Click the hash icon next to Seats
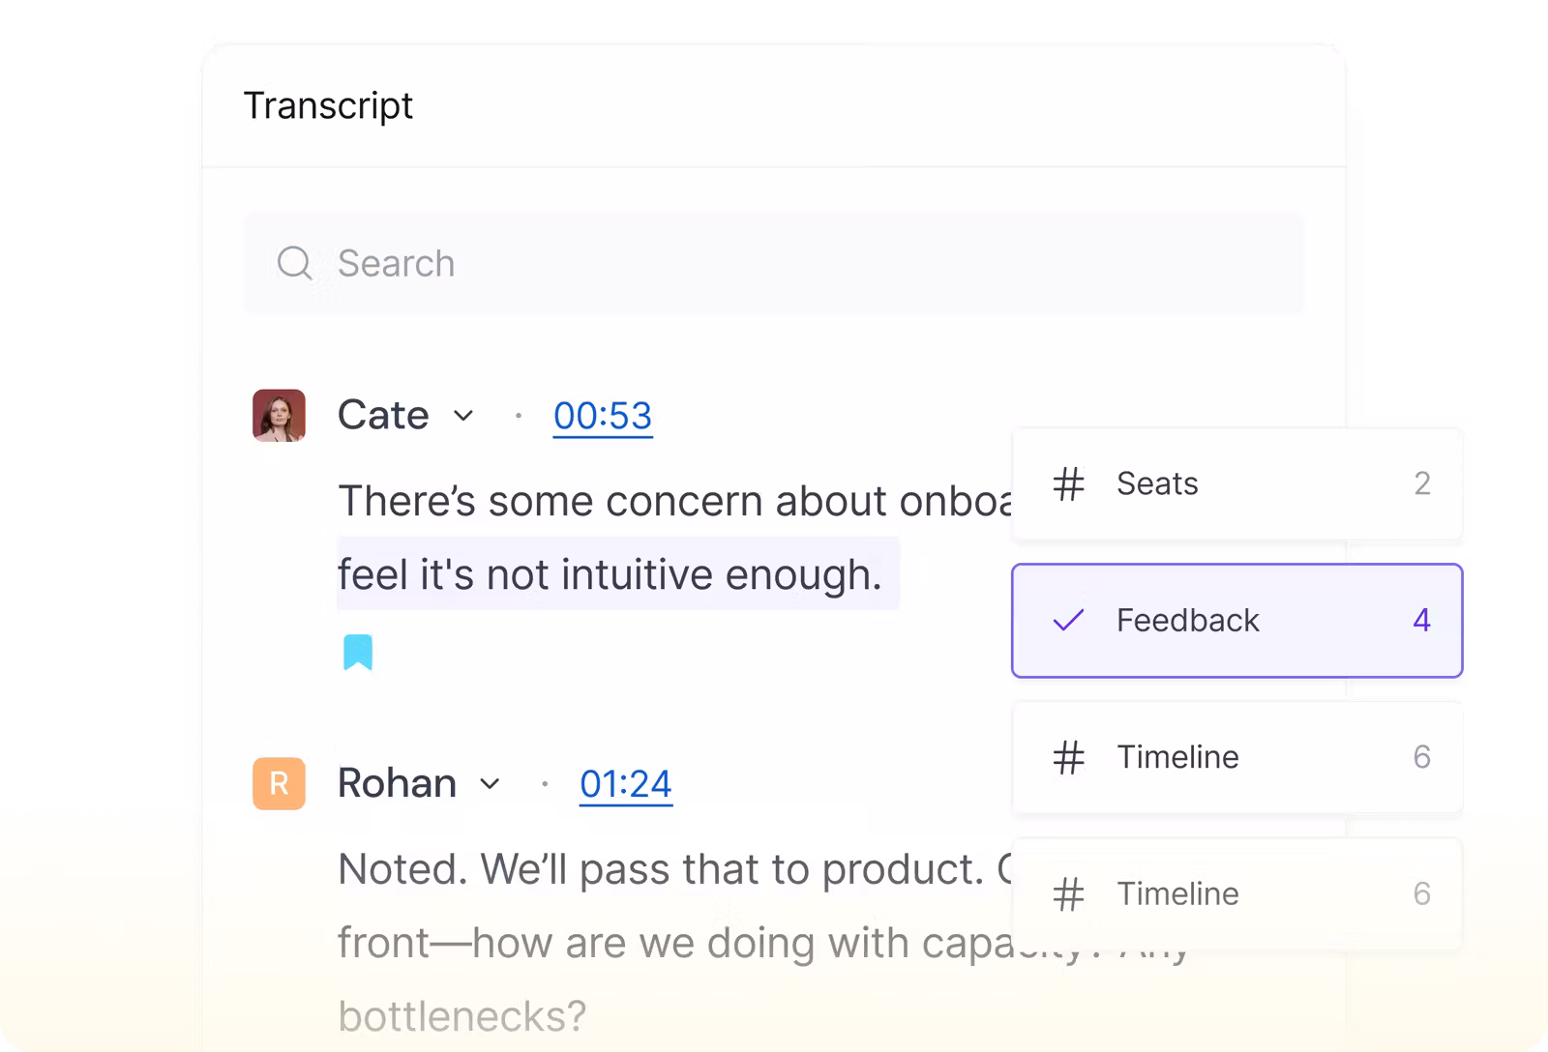The height and width of the screenshot is (1052, 1548). tap(1068, 483)
